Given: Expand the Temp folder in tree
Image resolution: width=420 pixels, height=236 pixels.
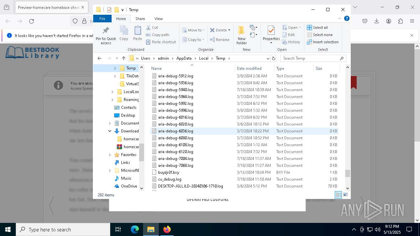Looking at the screenshot, I should pos(115,68).
